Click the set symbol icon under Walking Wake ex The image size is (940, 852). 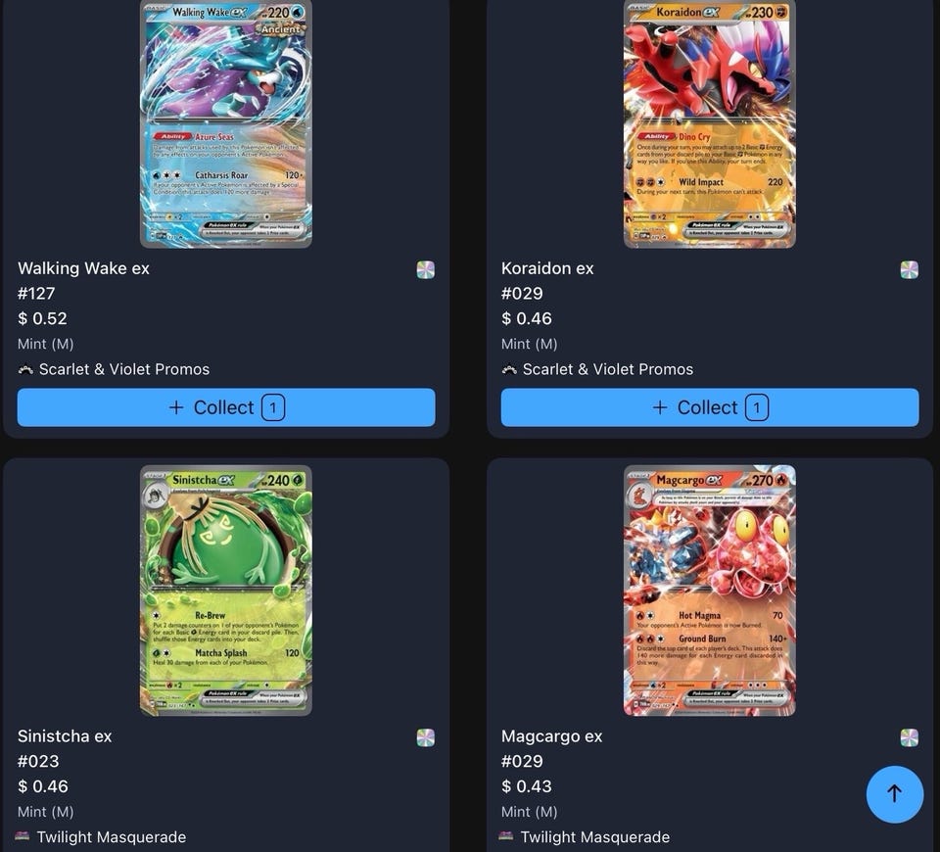pos(25,369)
